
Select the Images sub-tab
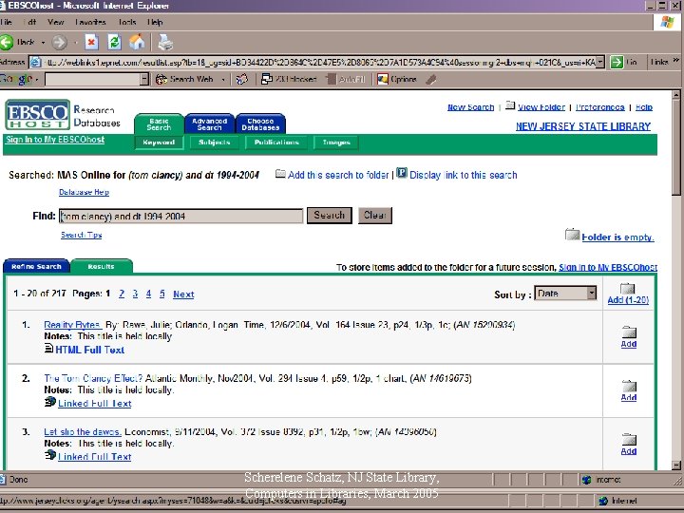pos(336,142)
